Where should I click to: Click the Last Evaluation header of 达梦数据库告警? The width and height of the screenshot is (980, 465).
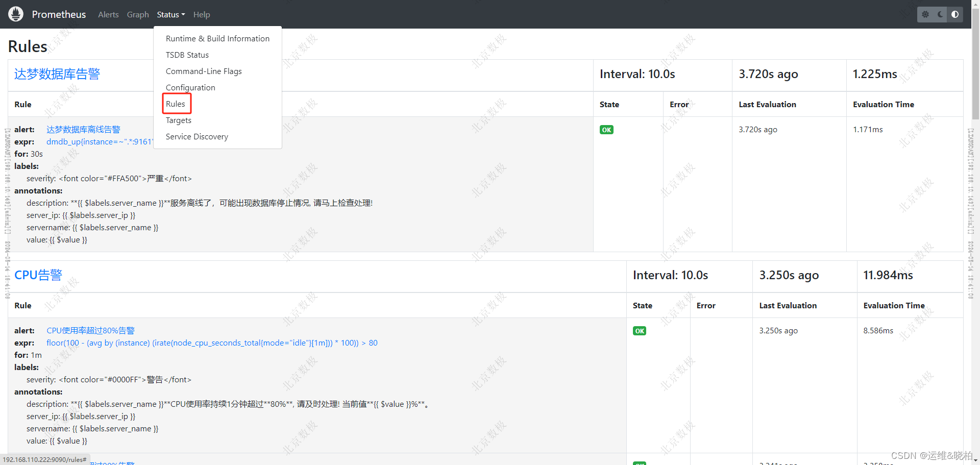[767, 104]
